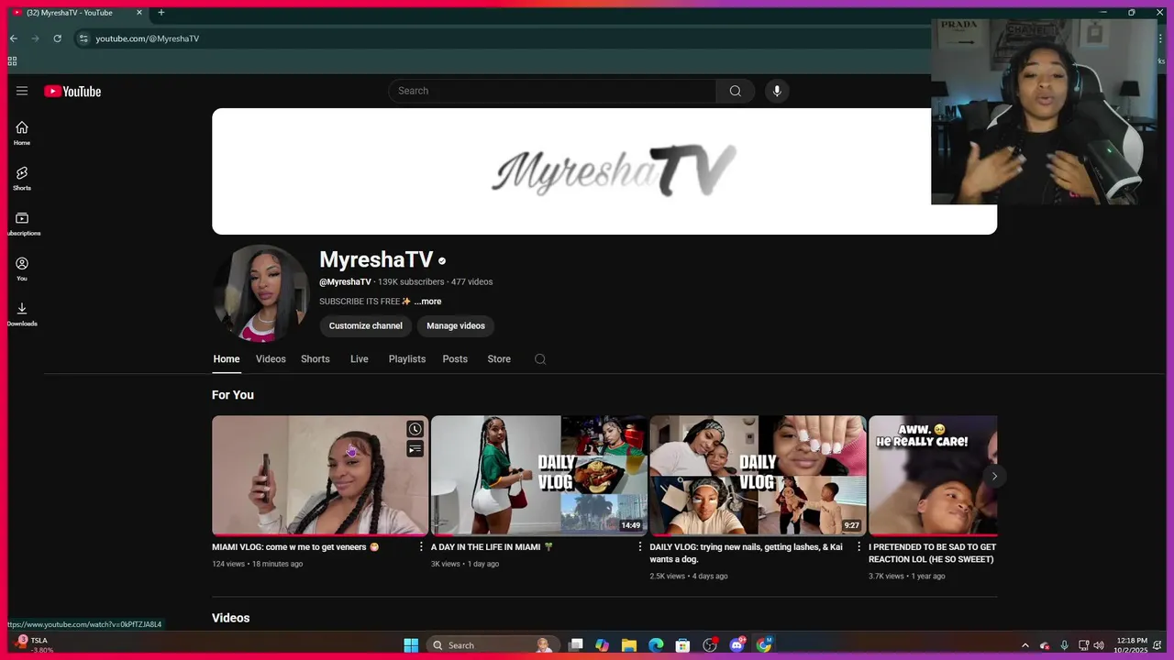Search within the channel using magnifier icon
1174x660 pixels.
click(540, 359)
